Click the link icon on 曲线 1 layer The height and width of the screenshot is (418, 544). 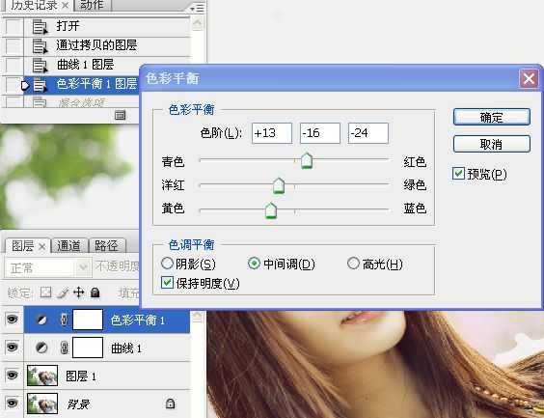coord(64,348)
